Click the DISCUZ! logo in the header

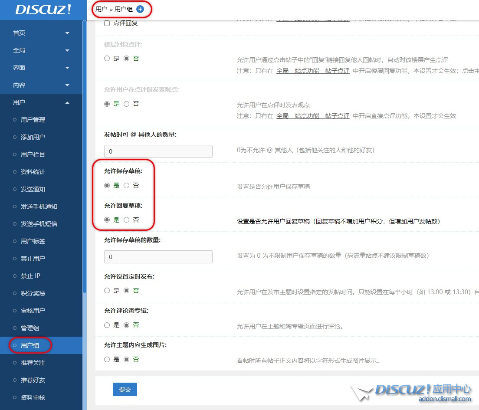(43, 10)
